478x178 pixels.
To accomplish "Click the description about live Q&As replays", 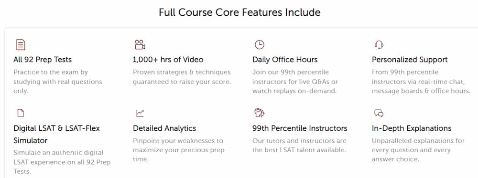I will (295, 82).
